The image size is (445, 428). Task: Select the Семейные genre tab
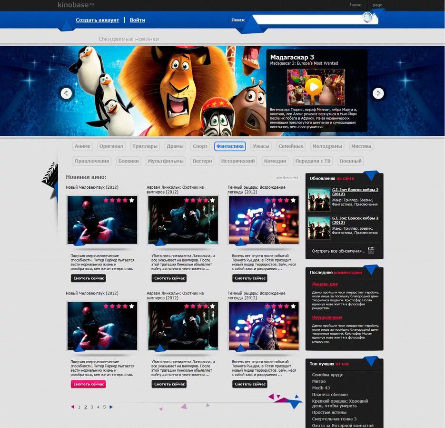tap(291, 146)
